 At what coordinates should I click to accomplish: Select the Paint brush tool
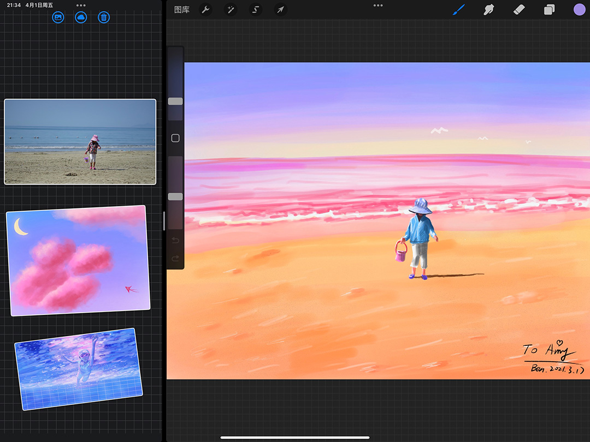click(459, 10)
